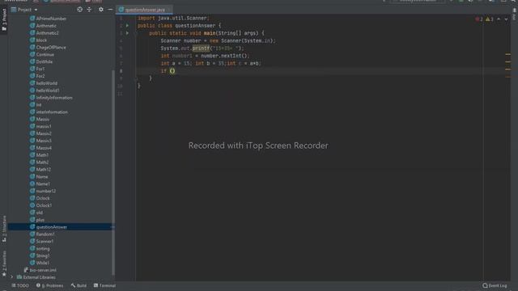Open the Arithmetic class
This screenshot has height=291, width=518.
pos(43,26)
